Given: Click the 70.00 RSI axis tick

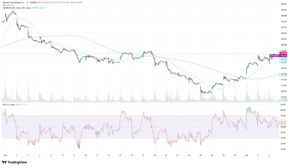Looking at the screenshot, I should pos(283,116).
